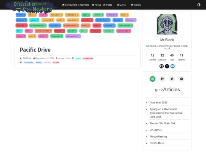Click Mr.Black's avatar image
206x154 pixels.
point(167,24)
